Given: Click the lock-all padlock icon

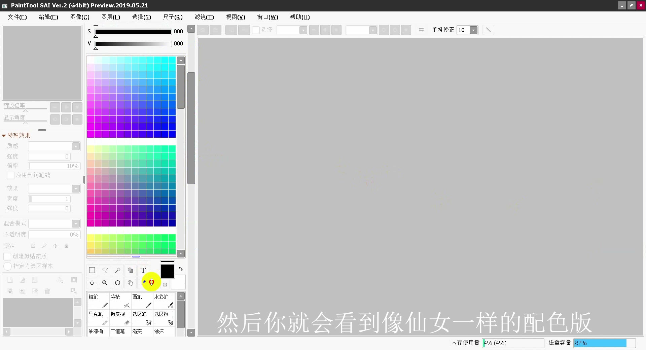Looking at the screenshot, I should tap(67, 246).
